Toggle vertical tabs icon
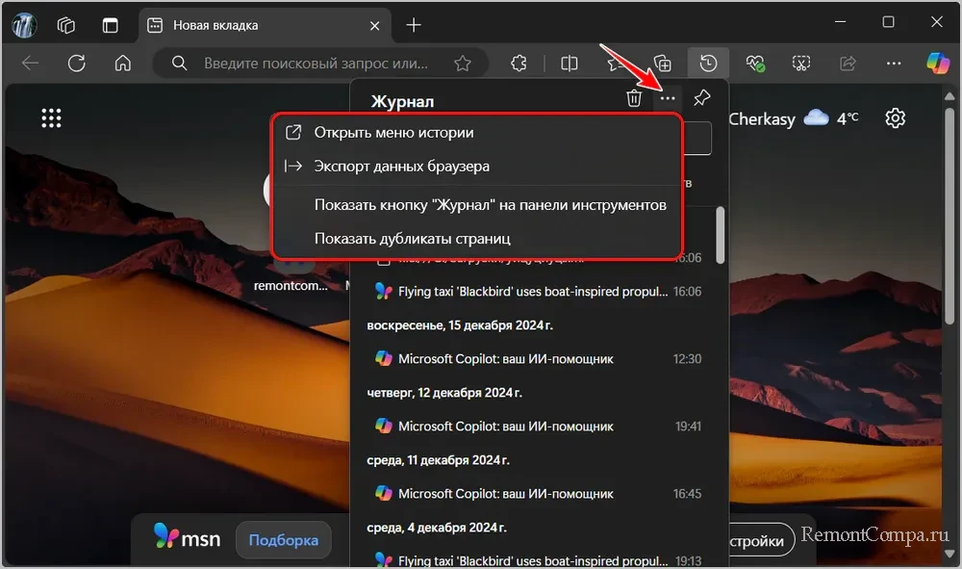Viewport: 962px width, 569px height. (x=111, y=25)
